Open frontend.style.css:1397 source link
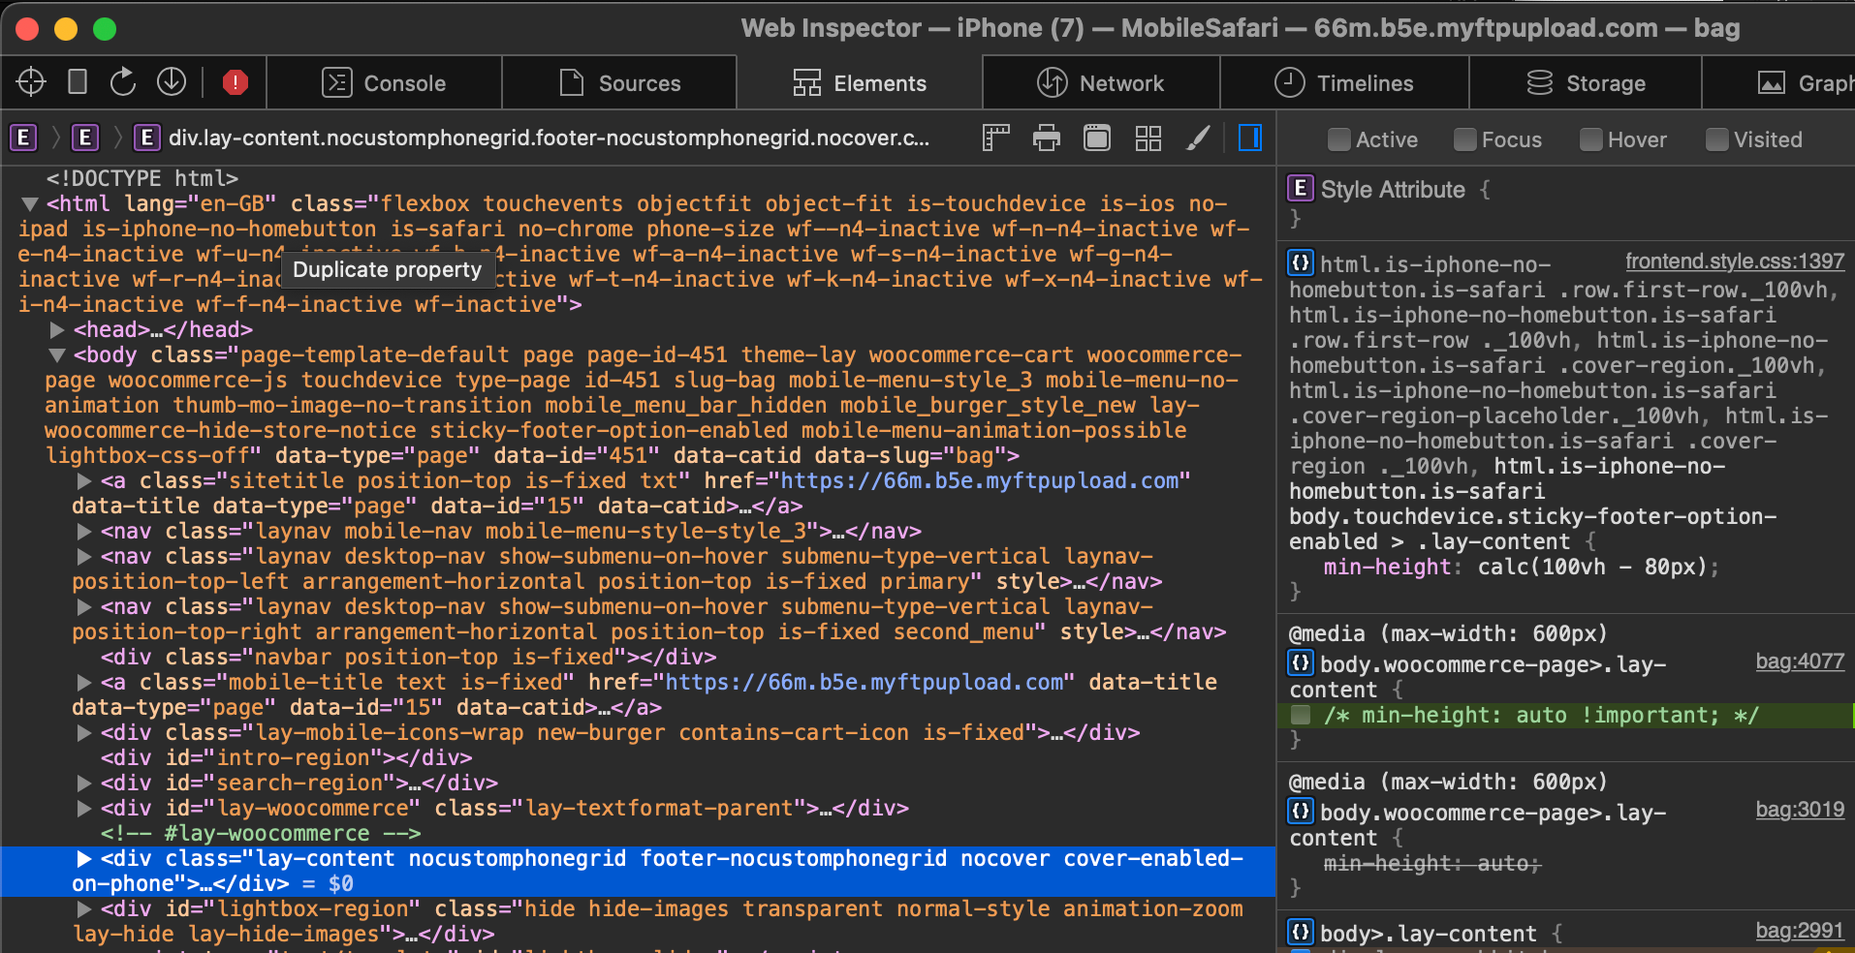 point(1734,261)
